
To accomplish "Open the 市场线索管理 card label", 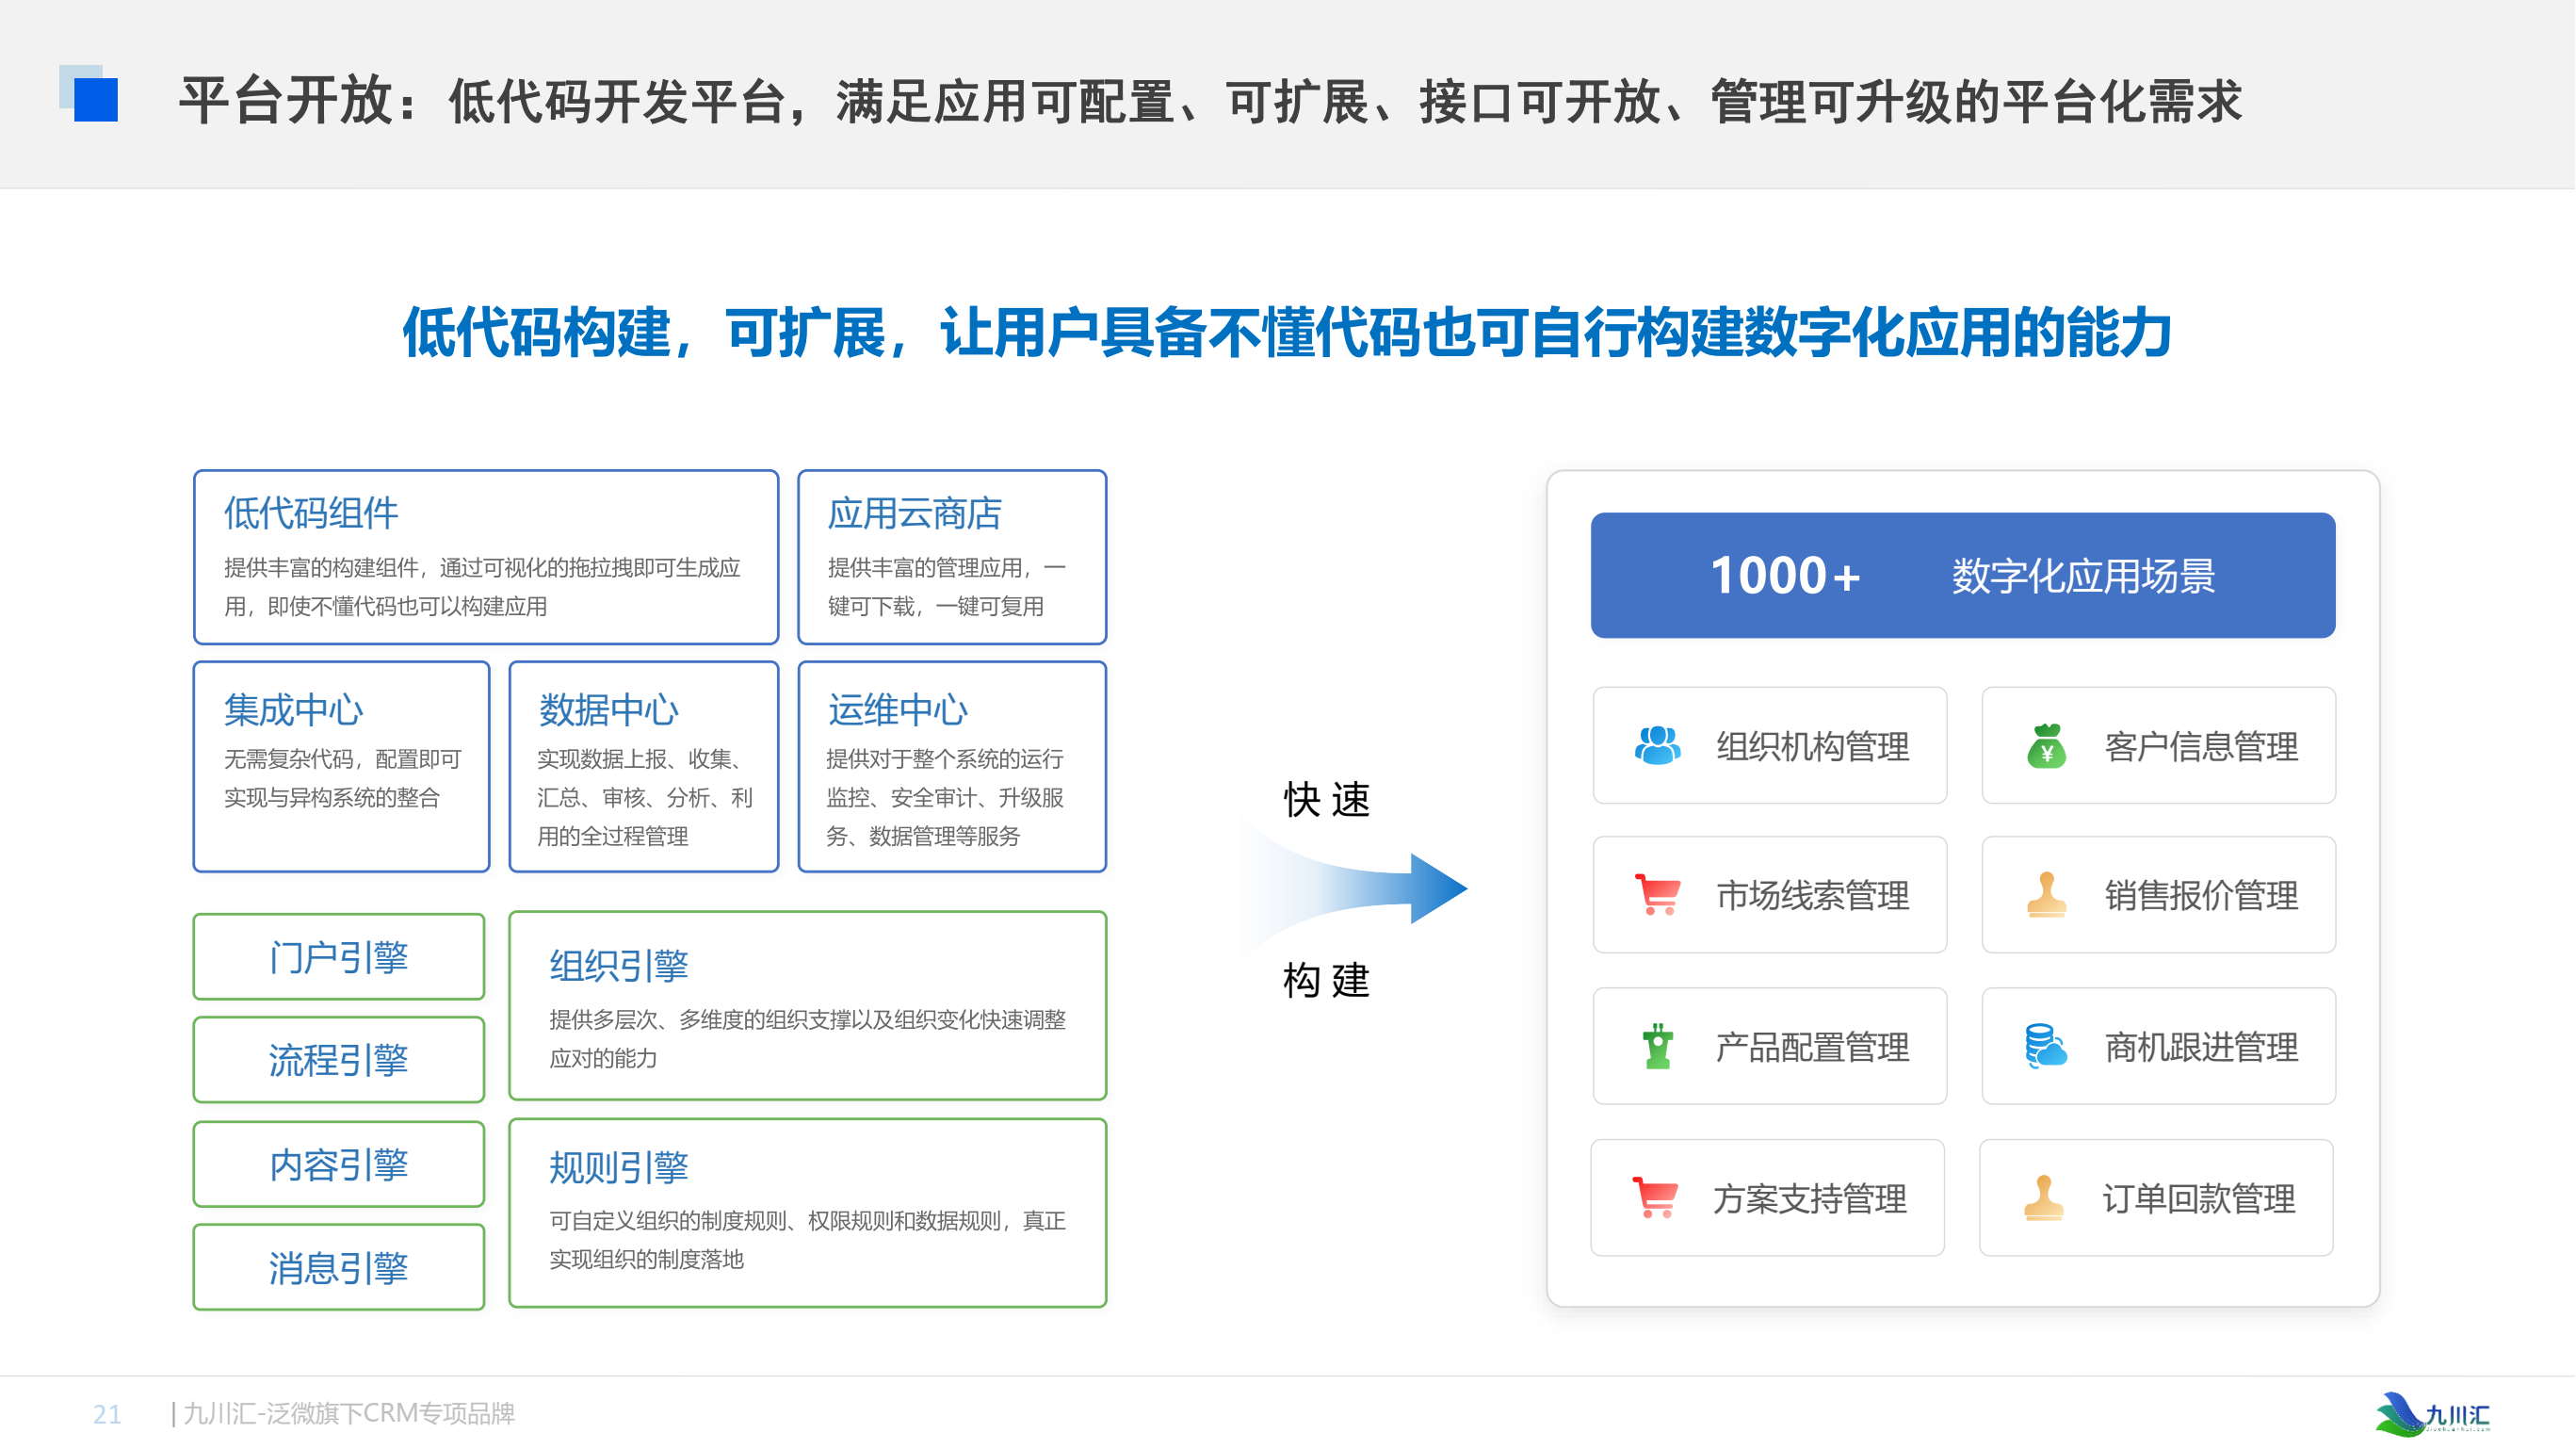I will [x=1812, y=895].
